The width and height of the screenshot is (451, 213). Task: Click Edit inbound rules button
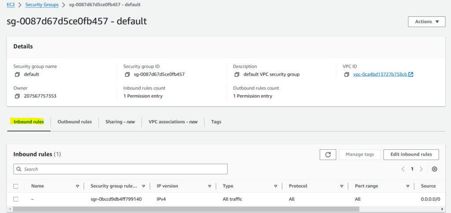[x=411, y=154]
